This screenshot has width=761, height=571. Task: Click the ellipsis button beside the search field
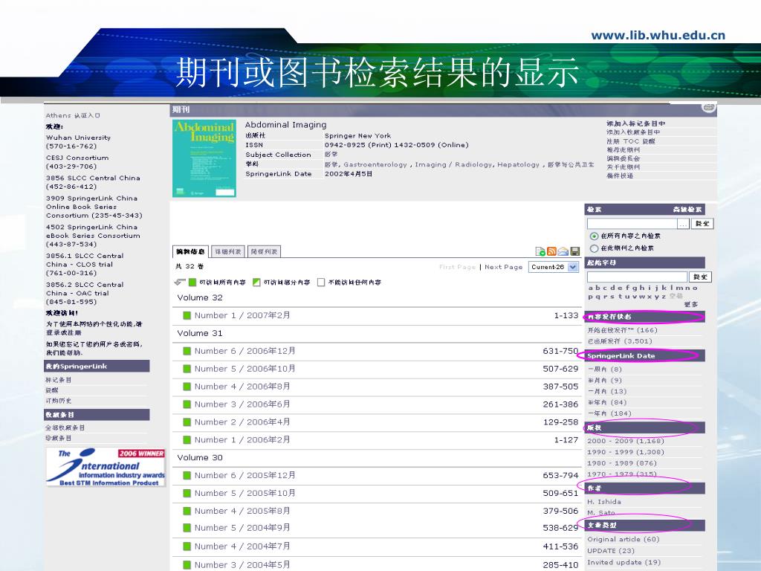(x=683, y=223)
